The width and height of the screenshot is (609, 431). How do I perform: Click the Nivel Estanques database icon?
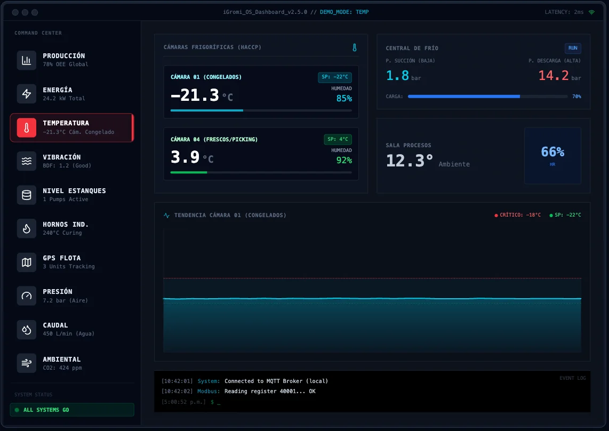27,195
